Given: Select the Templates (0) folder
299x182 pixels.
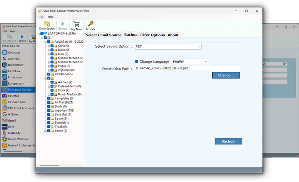Looking at the screenshot, I should pyautogui.click(x=64, y=98).
